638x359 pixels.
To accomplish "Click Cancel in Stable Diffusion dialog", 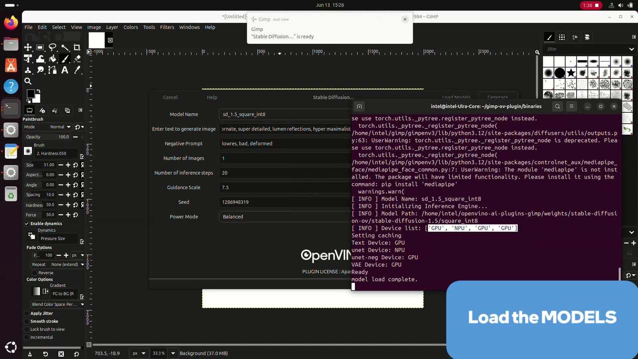I will [170, 97].
